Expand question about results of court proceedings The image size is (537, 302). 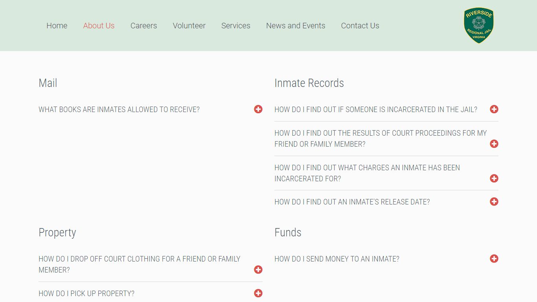coord(381,138)
